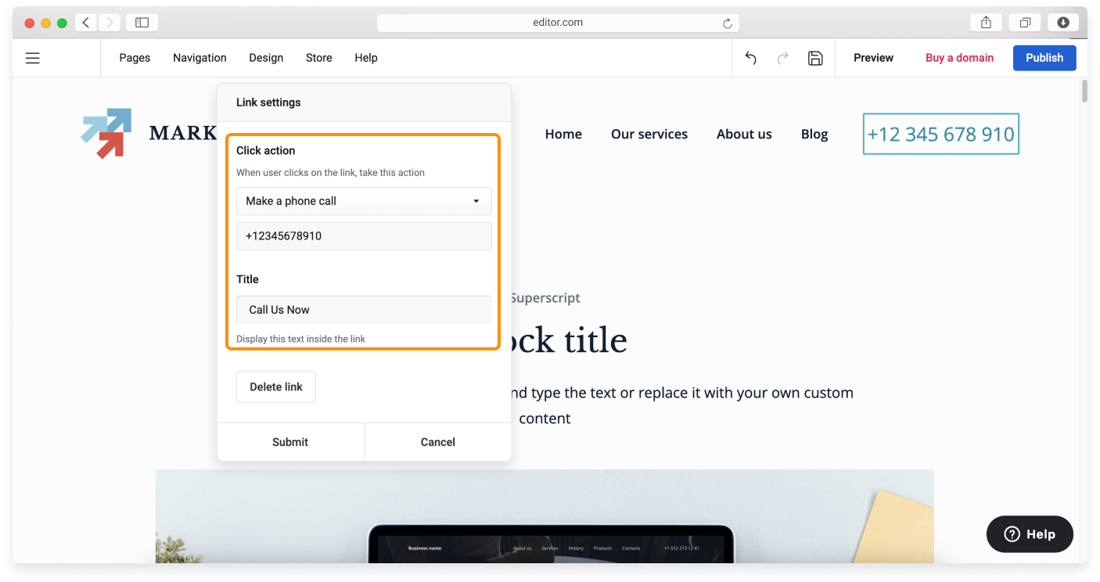Screen dimensions: 1100x582
Task: Show tab overview icon in Safari
Action: 1025,23
